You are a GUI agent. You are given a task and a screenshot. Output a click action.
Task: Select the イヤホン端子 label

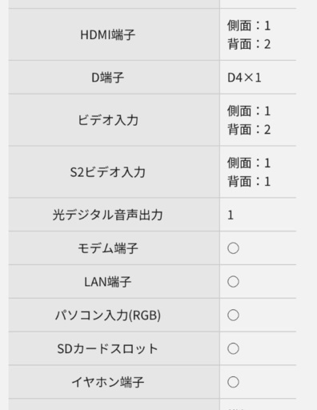pyautogui.click(x=108, y=382)
